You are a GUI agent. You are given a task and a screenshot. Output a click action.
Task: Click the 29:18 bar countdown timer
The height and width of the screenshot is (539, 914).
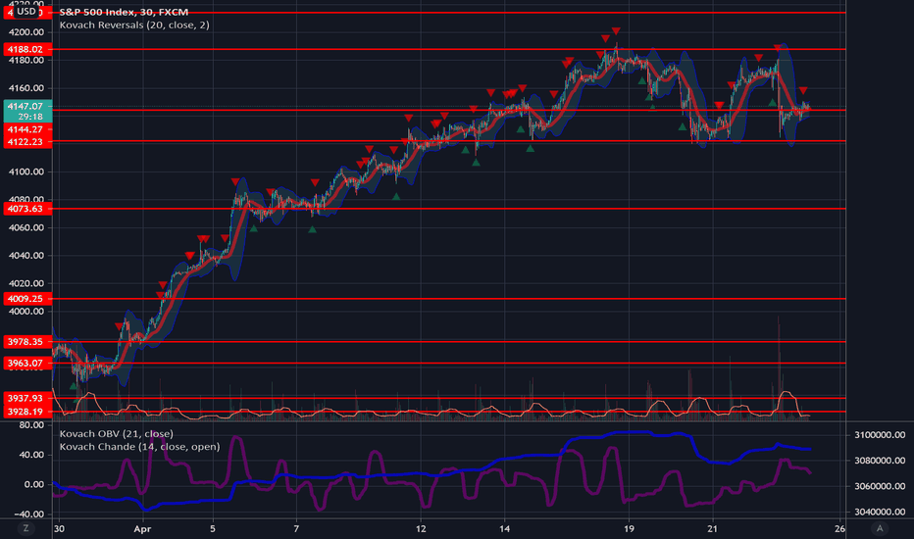29,117
